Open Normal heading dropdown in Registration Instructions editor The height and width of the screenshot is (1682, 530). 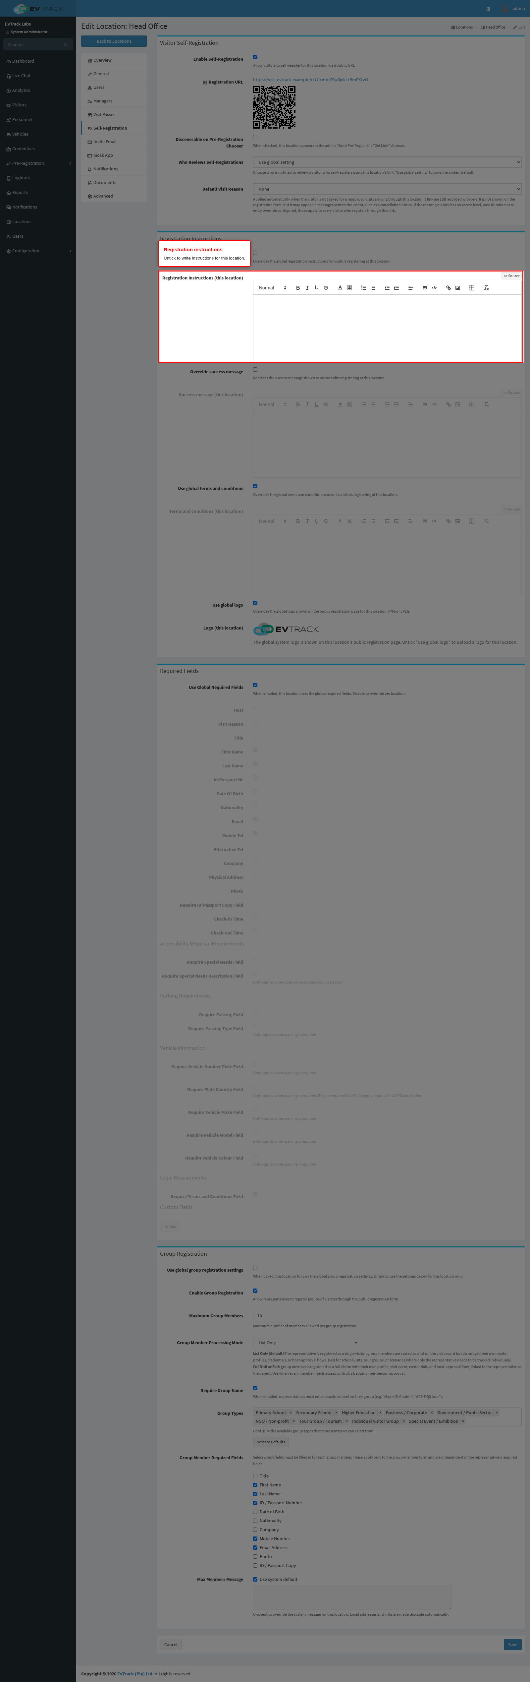[x=272, y=288]
